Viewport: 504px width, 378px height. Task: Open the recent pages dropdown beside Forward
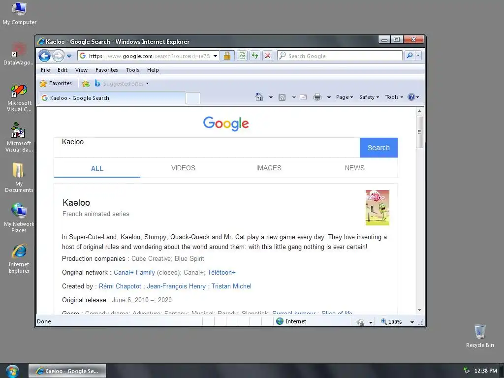coord(69,56)
